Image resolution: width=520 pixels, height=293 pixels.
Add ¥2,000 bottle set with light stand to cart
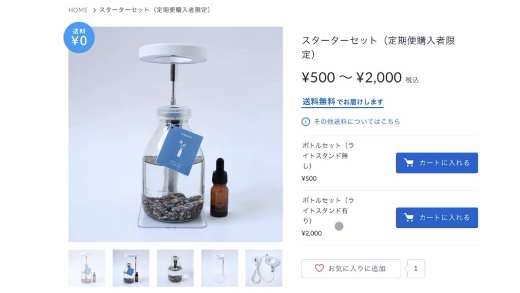click(437, 218)
